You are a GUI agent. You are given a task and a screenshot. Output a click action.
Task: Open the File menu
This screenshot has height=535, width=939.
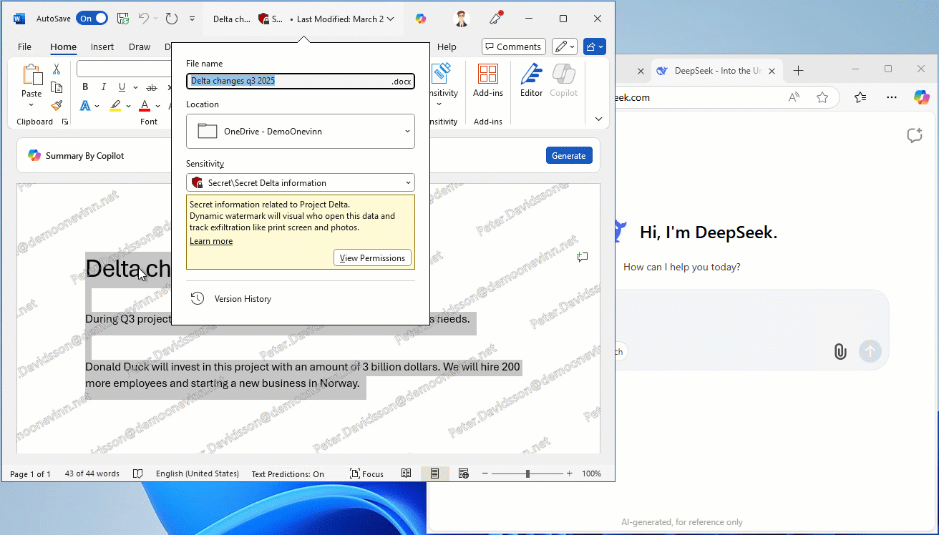click(24, 47)
